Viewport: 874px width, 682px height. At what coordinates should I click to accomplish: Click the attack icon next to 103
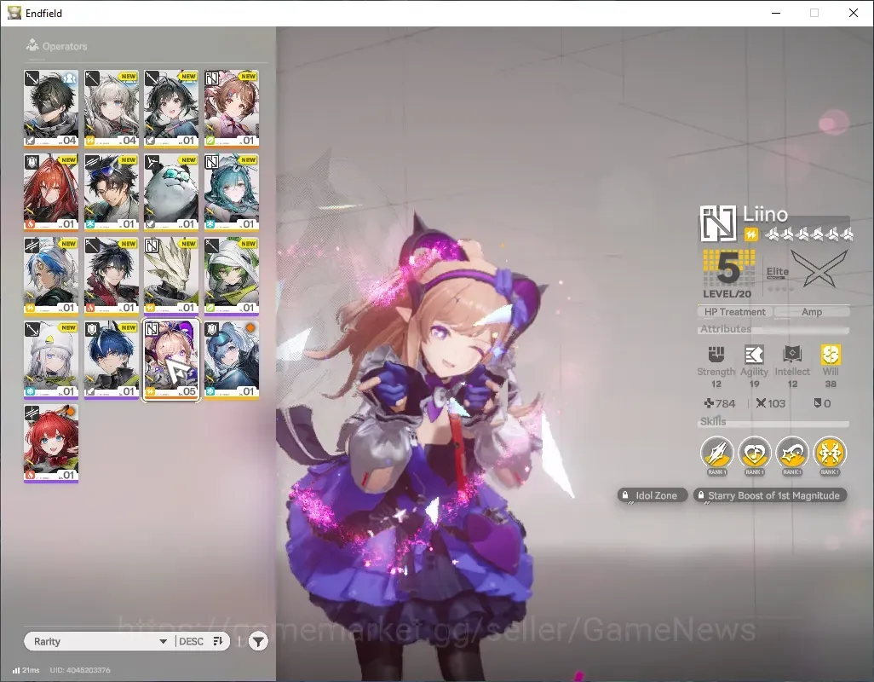(x=761, y=403)
